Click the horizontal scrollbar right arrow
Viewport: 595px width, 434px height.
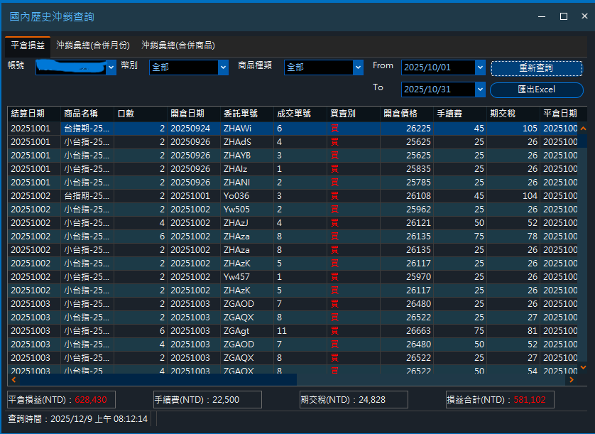pos(572,380)
